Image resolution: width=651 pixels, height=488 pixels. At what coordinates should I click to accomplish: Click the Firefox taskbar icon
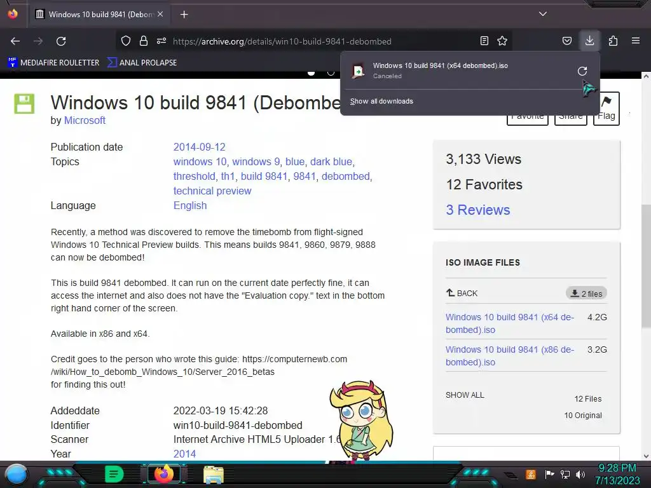(163, 474)
